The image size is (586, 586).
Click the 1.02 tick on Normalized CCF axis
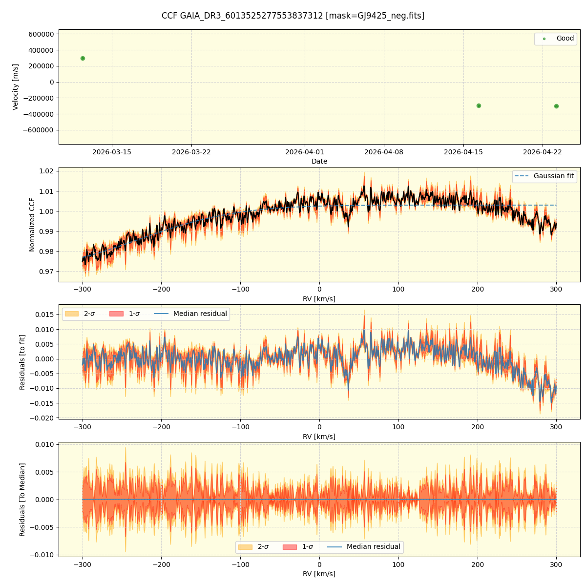[x=47, y=171]
